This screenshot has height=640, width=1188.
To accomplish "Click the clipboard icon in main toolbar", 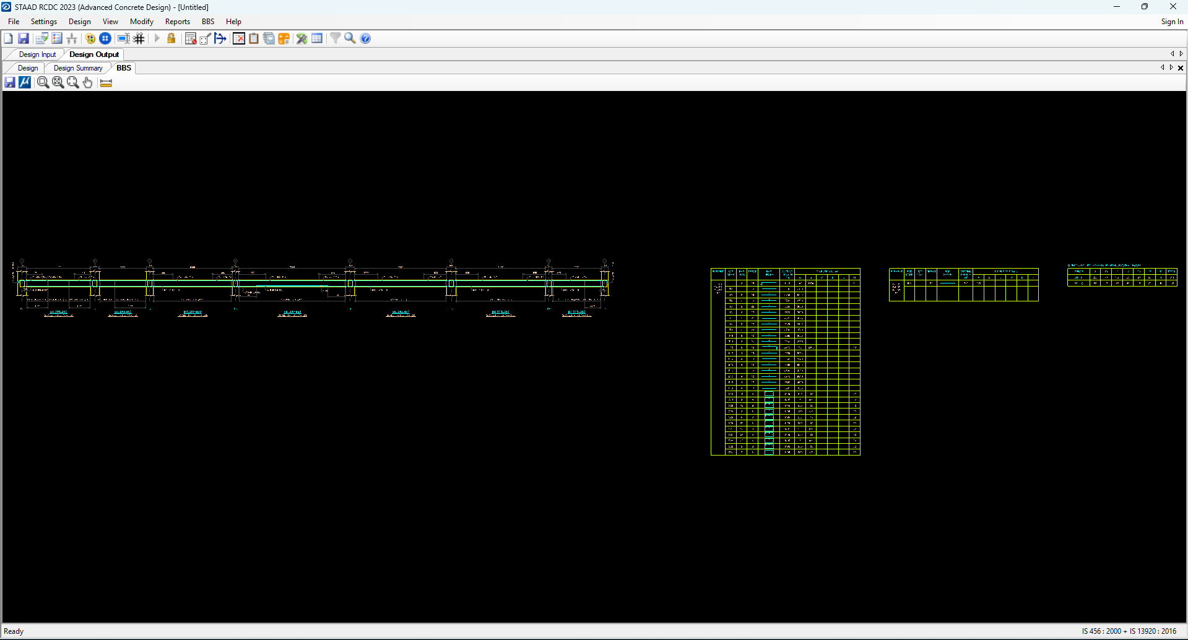I will 254,38.
